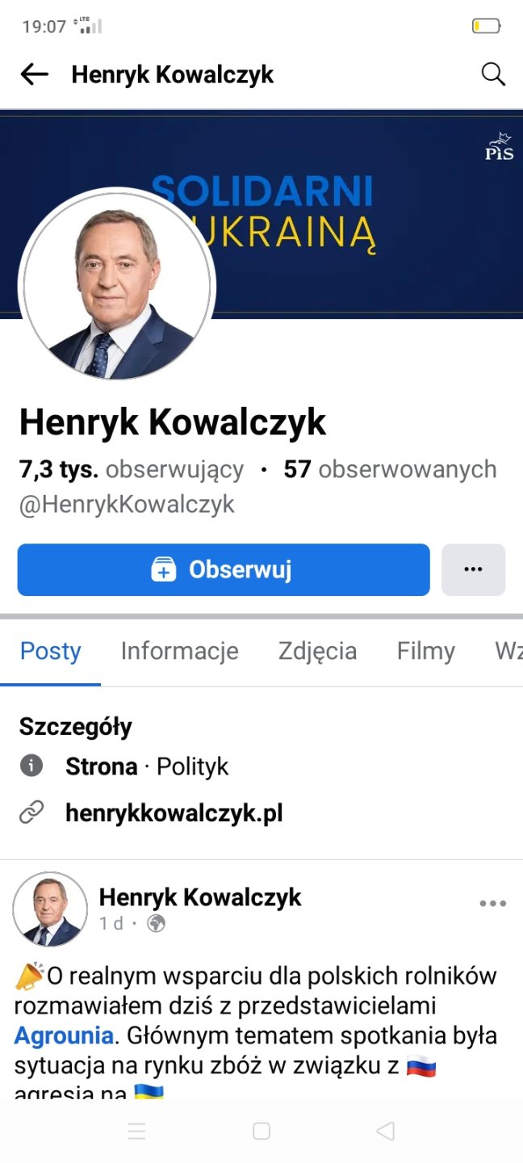This screenshot has height=1163, width=523.
Task: View the large profile picture
Action: point(117,284)
